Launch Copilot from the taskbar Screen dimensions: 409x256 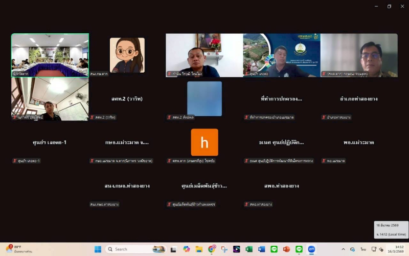[187, 249]
